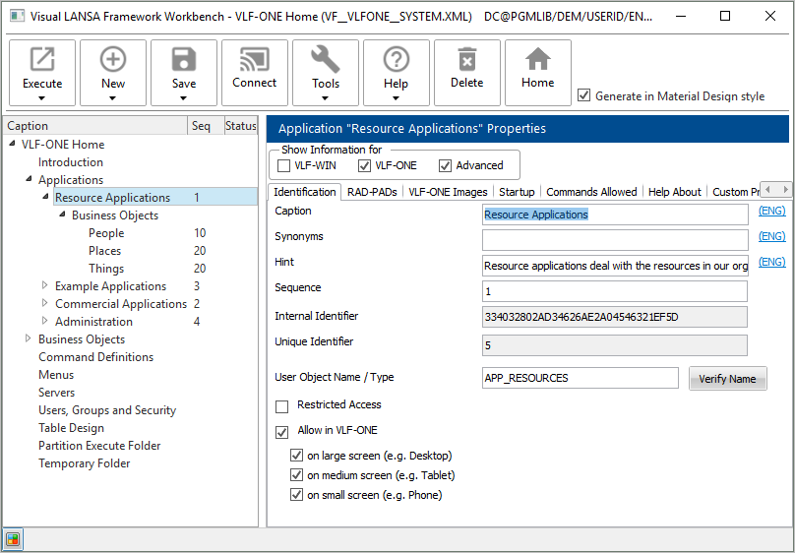Collapse the Resource Applications tree node
This screenshot has height=553, width=795.
click(x=45, y=198)
